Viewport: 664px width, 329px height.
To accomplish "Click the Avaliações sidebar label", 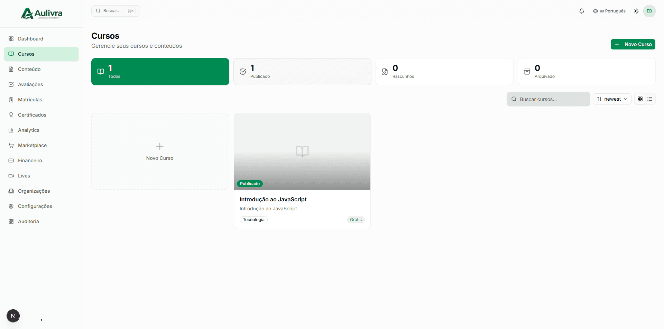I will (x=30, y=84).
